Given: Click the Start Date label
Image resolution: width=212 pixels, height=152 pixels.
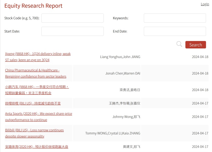Looking at the screenshot, I should [x=12, y=31].
